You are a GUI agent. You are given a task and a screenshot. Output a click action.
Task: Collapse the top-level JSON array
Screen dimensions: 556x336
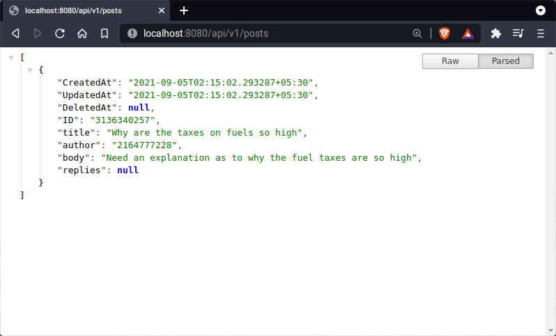[x=11, y=58]
